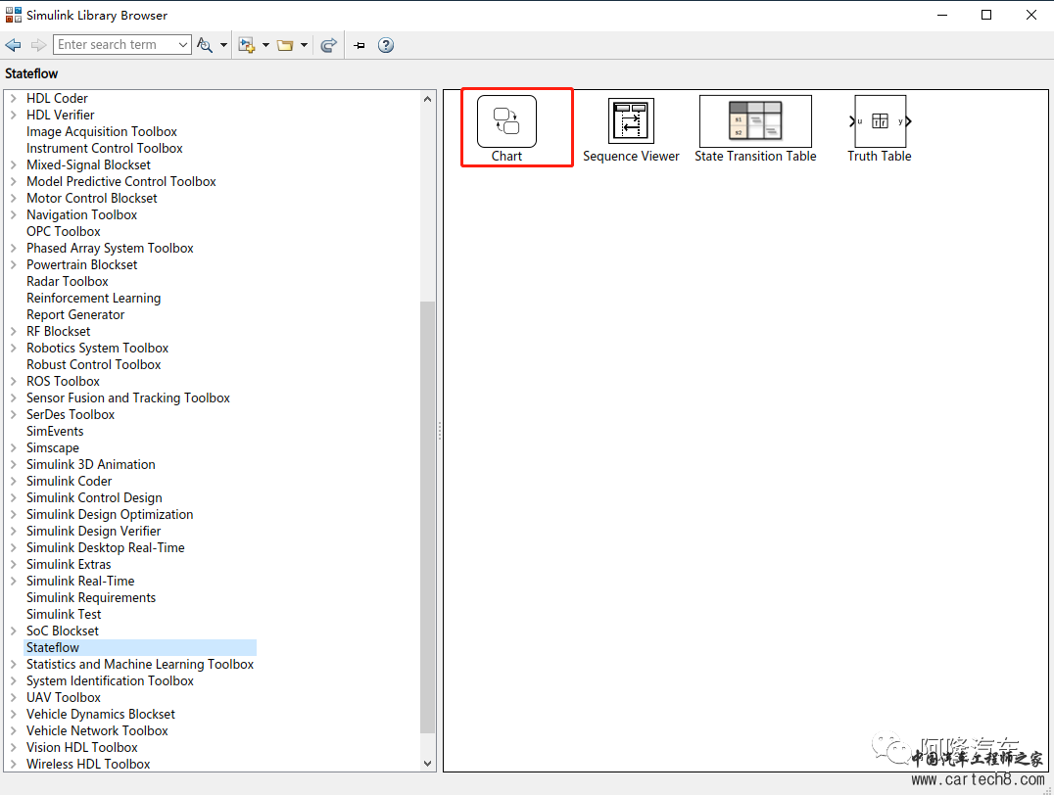Open the search term history dropdown
Viewport: 1054px width, 795px height.
pos(183,44)
